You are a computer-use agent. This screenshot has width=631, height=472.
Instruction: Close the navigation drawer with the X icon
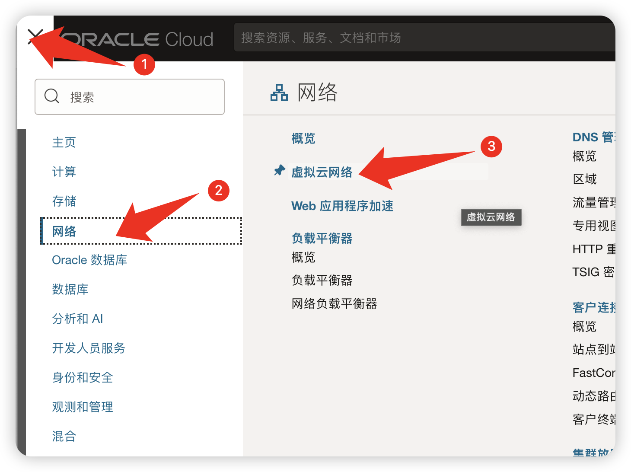point(36,37)
